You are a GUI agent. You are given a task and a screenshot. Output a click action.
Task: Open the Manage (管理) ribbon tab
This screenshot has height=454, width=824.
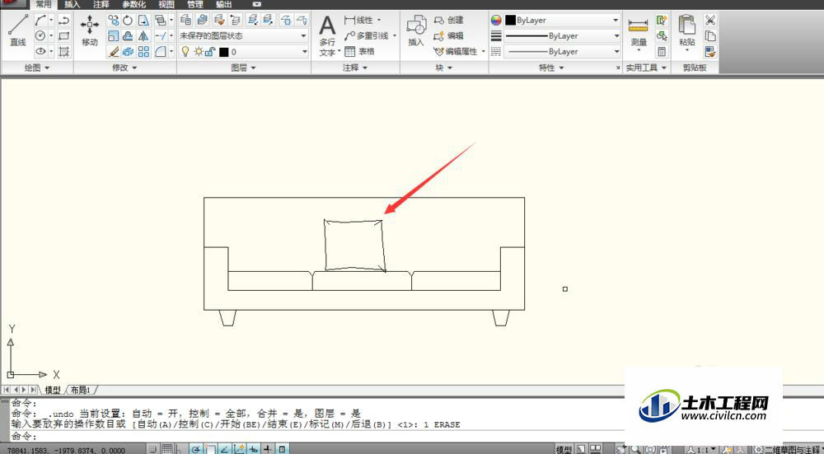tap(195, 4)
